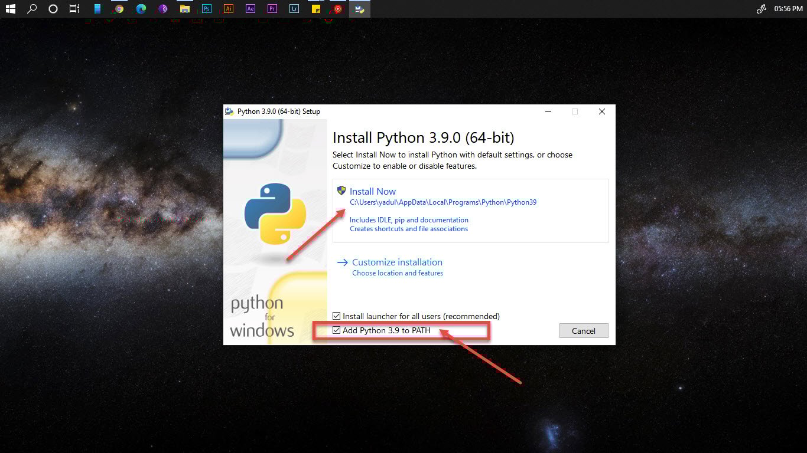Open the Windows Start menu

click(x=10, y=9)
